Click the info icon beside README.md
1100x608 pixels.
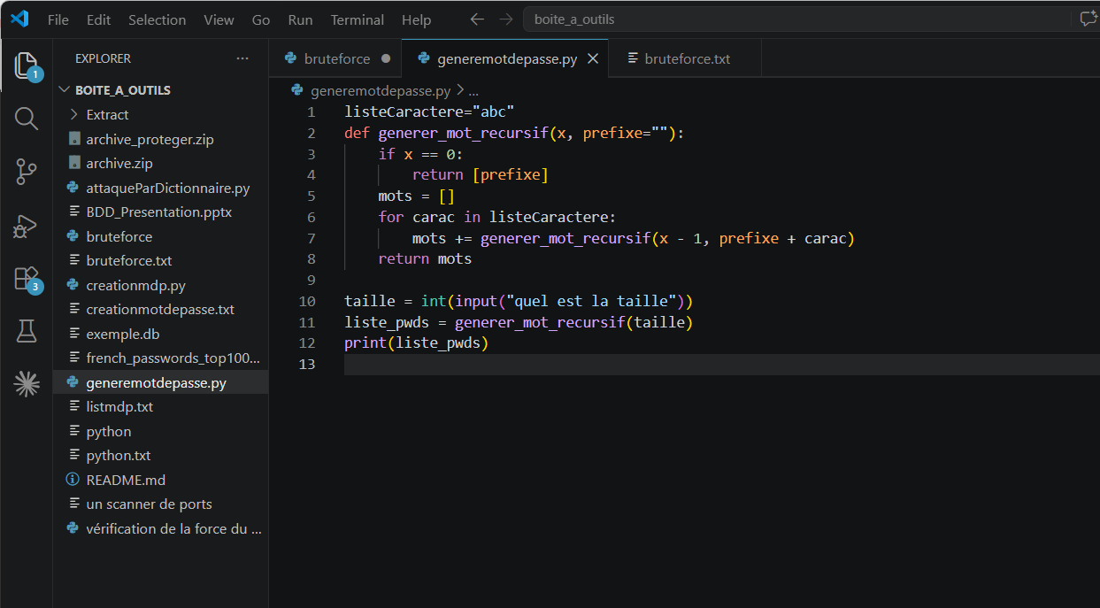tap(73, 480)
